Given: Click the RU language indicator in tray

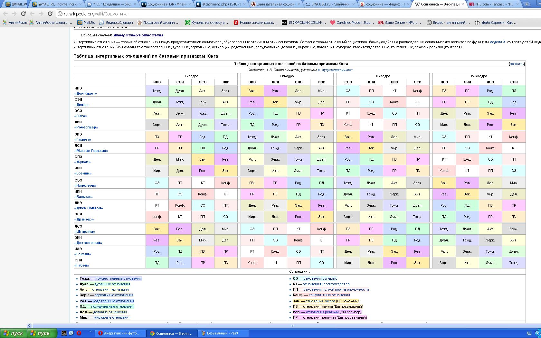Looking at the screenshot, I should tap(529, 333).
